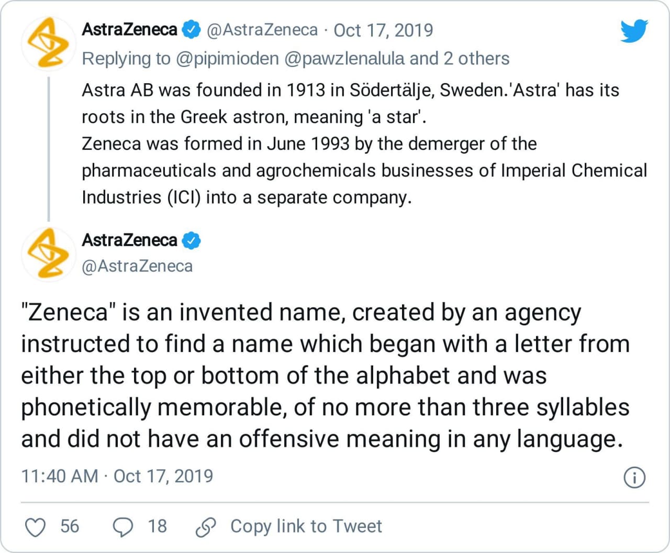The width and height of the screenshot is (670, 553).
Task: Like the tweet with the heart icon
Action: [x=36, y=527]
